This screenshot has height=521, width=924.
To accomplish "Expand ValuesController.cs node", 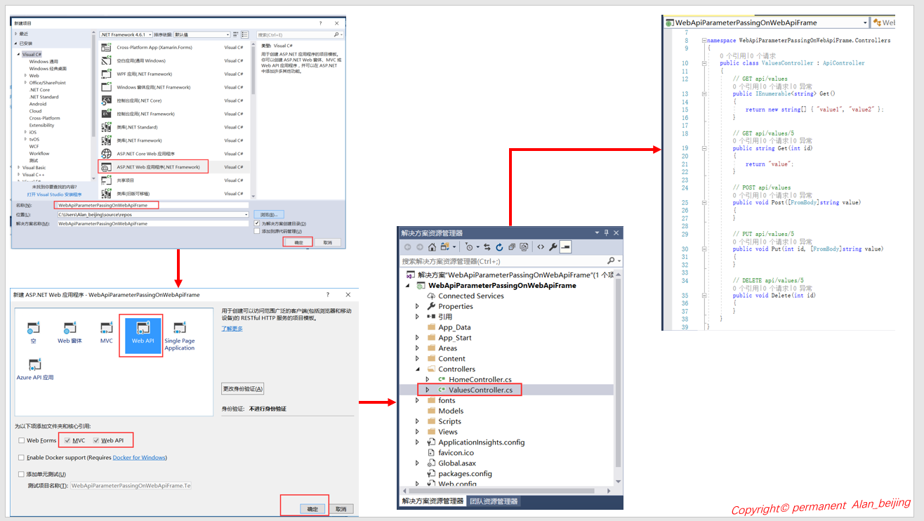I will (x=427, y=390).
